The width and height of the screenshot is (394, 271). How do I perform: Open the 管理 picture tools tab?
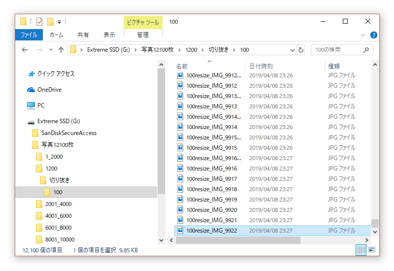point(143,34)
